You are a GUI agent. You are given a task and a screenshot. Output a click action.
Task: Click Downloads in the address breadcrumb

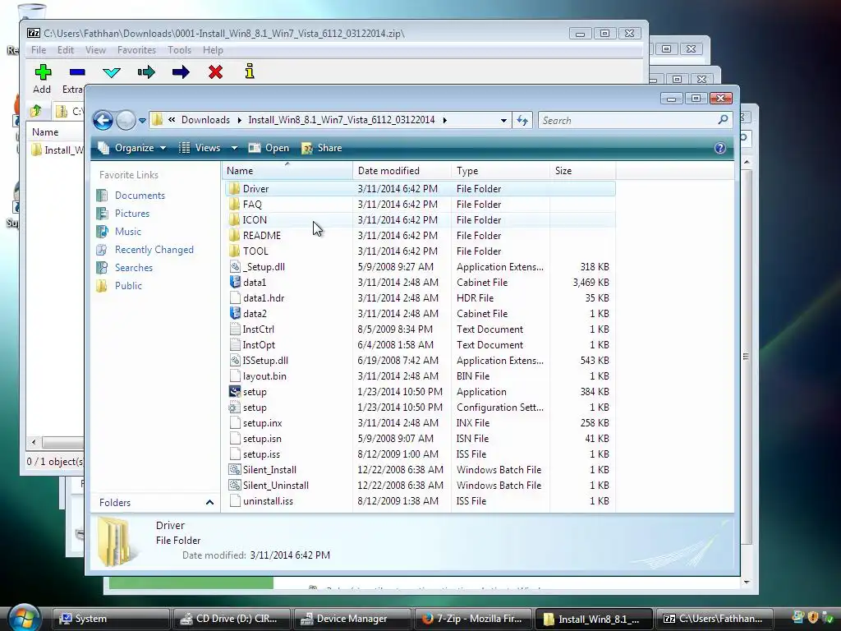205,120
